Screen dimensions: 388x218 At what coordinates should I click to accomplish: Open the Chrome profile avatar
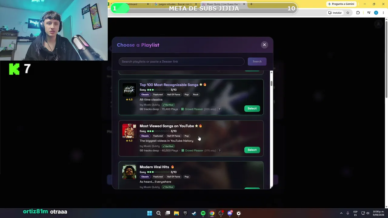click(376, 13)
